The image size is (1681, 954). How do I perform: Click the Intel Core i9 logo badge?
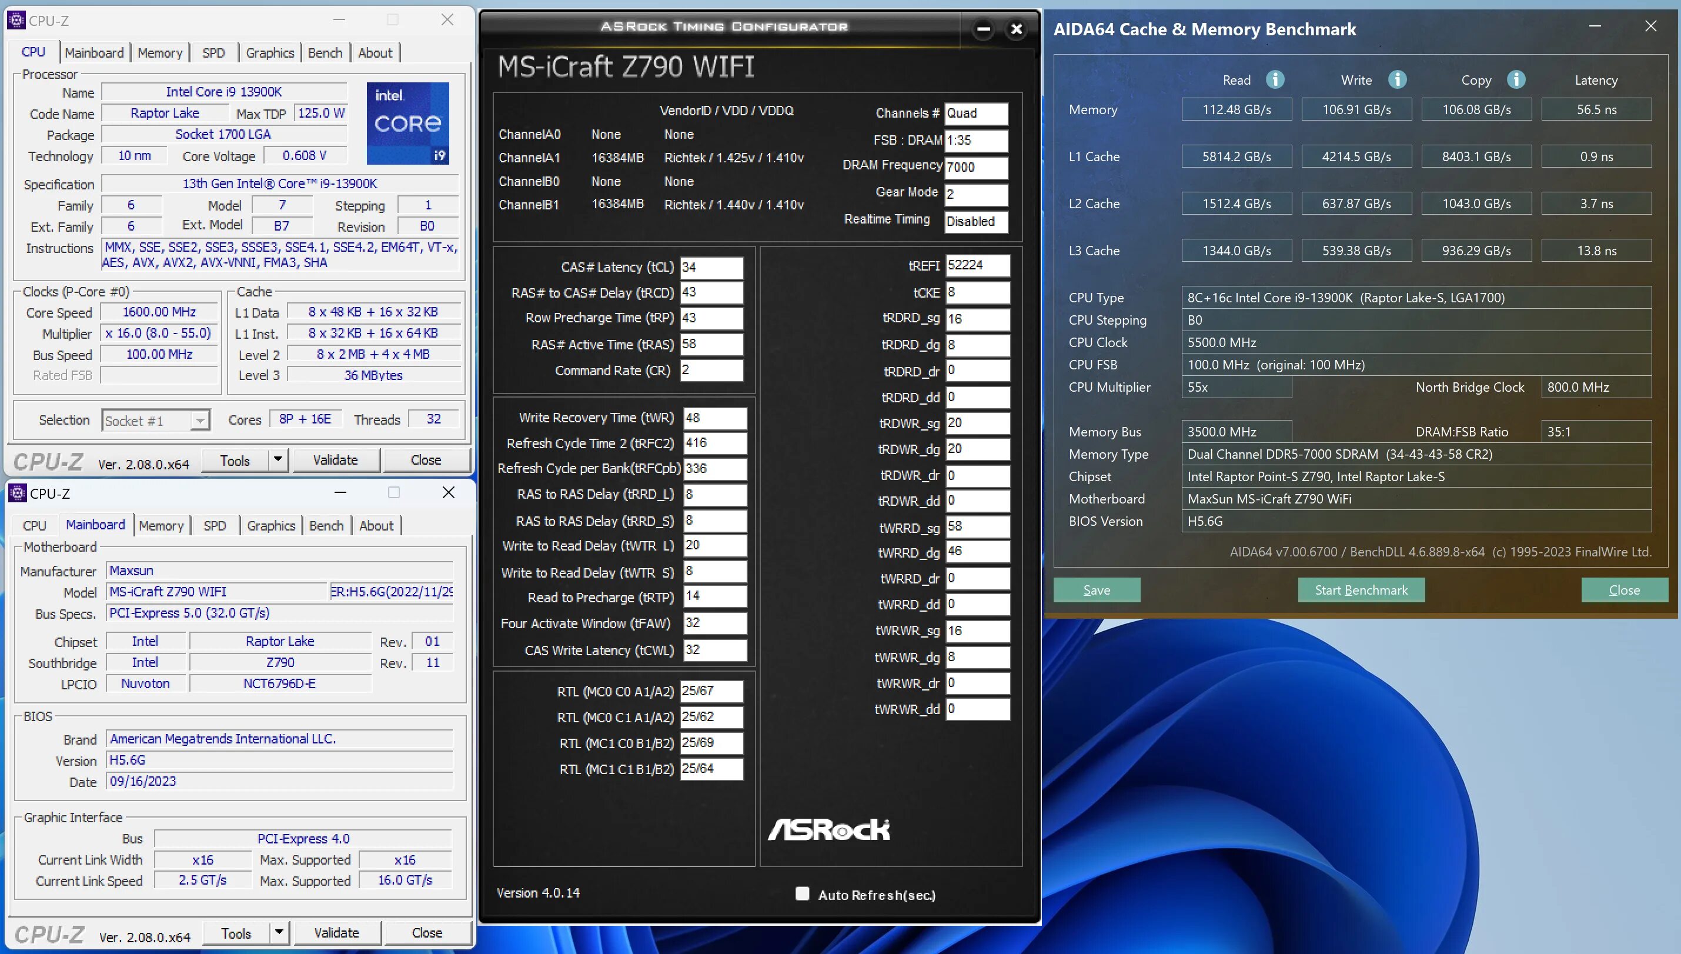pos(408,123)
